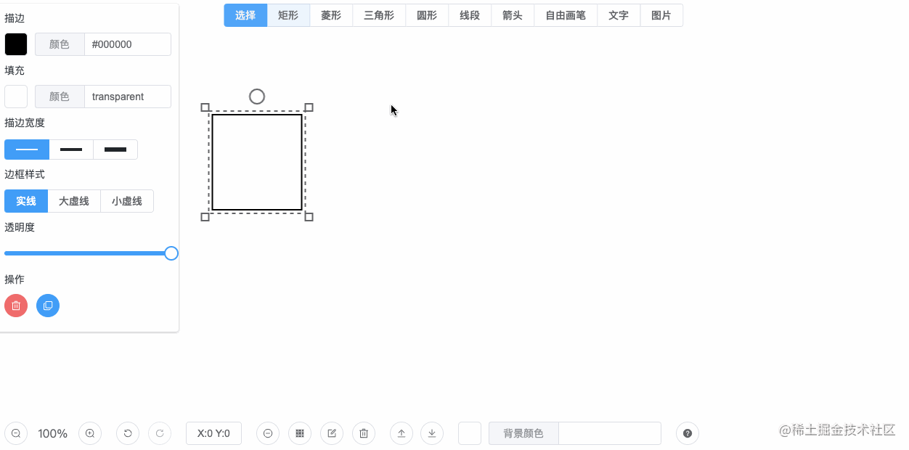Viewport: 909px width, 450px height.
Task: Pick the 三角形 triangle tool
Action: tap(379, 15)
